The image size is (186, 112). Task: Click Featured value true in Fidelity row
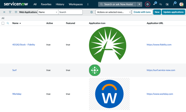[68, 45]
